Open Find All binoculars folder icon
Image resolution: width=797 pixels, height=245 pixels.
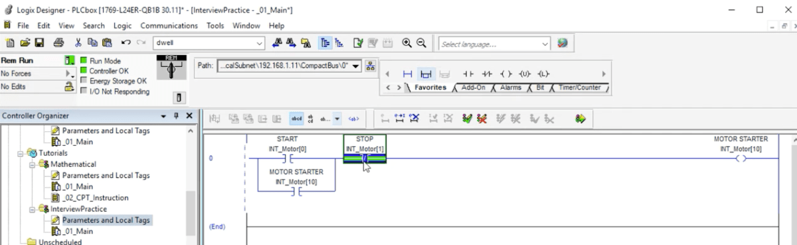[x=306, y=43]
